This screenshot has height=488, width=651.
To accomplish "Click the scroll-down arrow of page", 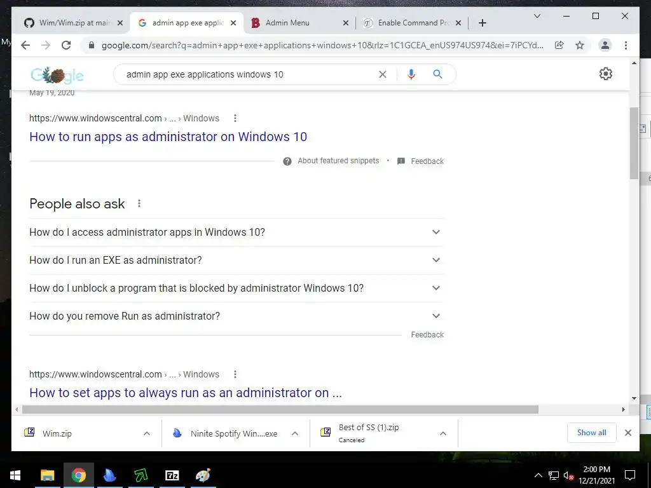I will pyautogui.click(x=634, y=398).
